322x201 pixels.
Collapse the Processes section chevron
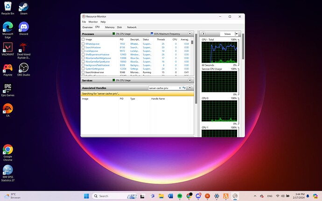[190, 34]
